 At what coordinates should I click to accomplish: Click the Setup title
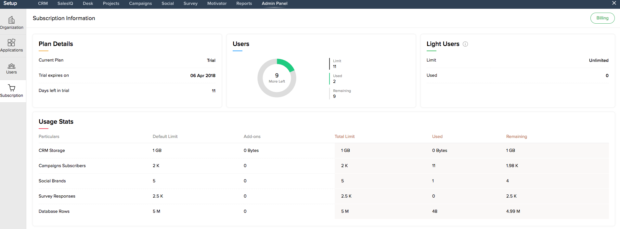pos(10,3)
